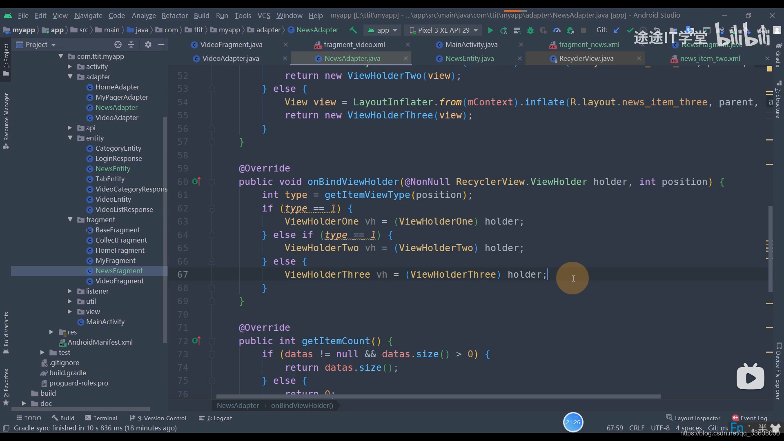Click Attach Debugger to Android Process icon
Screen dimensions: 784x441
pyautogui.click(x=570, y=30)
